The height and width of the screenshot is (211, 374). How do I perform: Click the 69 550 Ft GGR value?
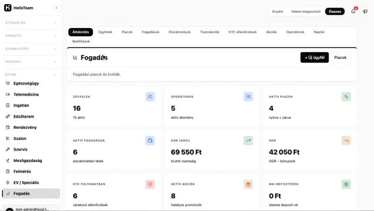pos(186,152)
